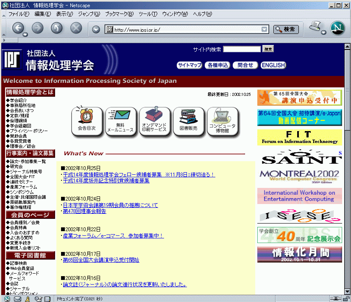Open the print button dropdown arrow

click(323, 33)
